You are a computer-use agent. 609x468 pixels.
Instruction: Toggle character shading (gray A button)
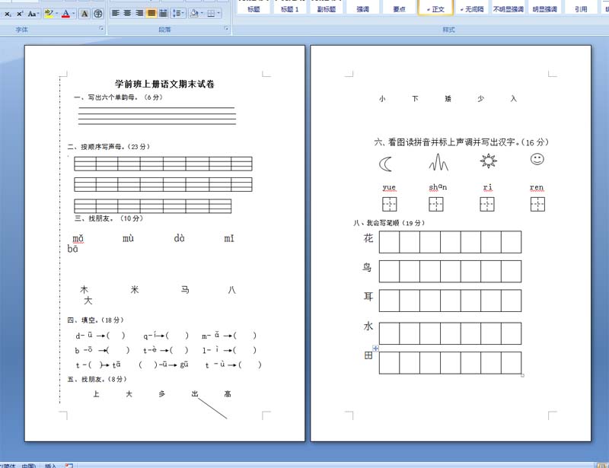84,14
